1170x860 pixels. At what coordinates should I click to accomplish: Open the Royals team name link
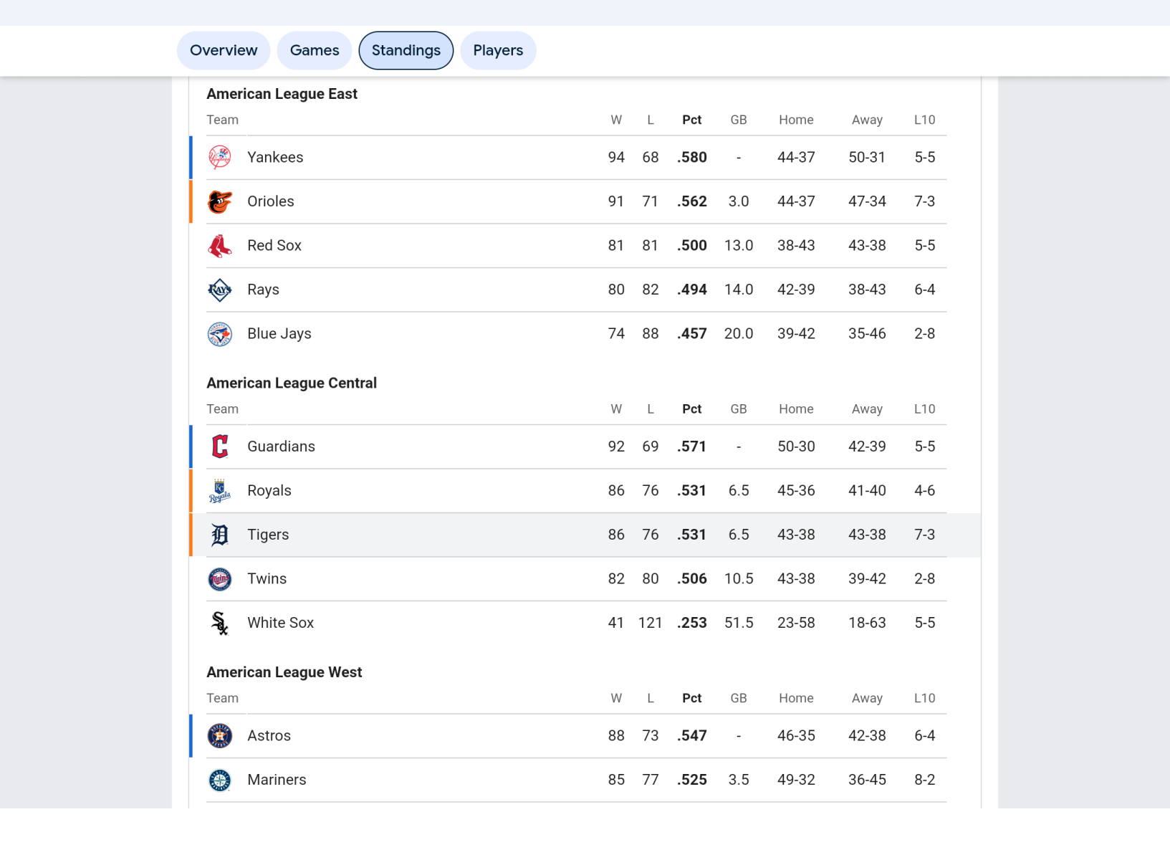pyautogui.click(x=269, y=491)
